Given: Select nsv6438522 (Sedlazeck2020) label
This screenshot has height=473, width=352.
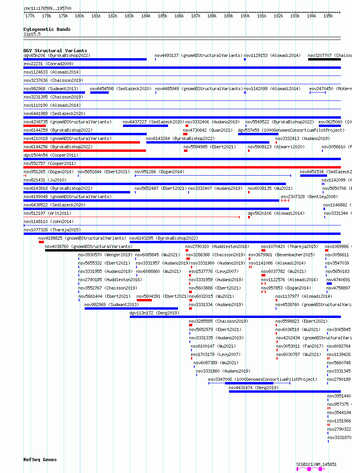Looking at the screenshot, I should click(55, 205).
